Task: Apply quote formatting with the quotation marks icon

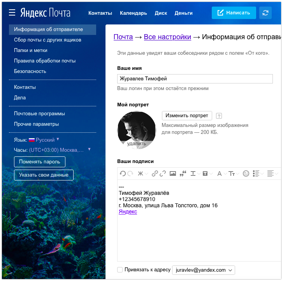Action: (x=183, y=173)
